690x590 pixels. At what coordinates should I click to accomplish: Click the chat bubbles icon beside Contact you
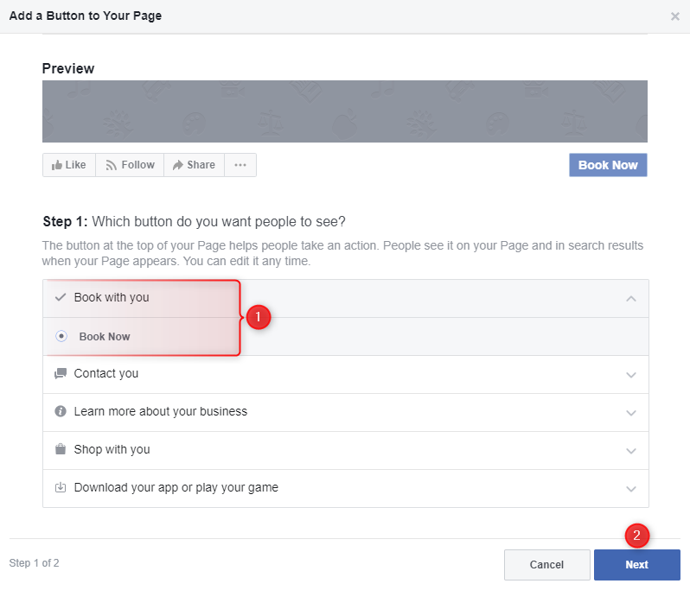pyautogui.click(x=61, y=374)
